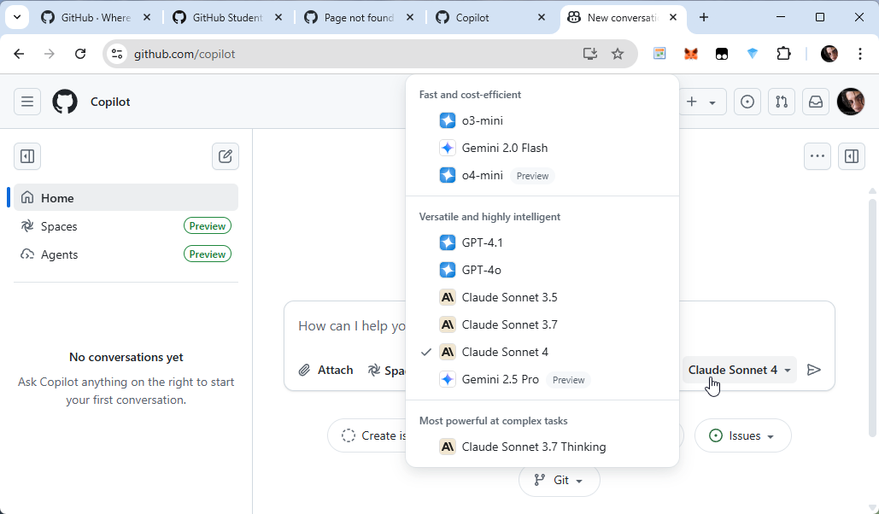Open Spaces in the sidebar
This screenshot has width=879, height=514.
pyautogui.click(x=59, y=226)
